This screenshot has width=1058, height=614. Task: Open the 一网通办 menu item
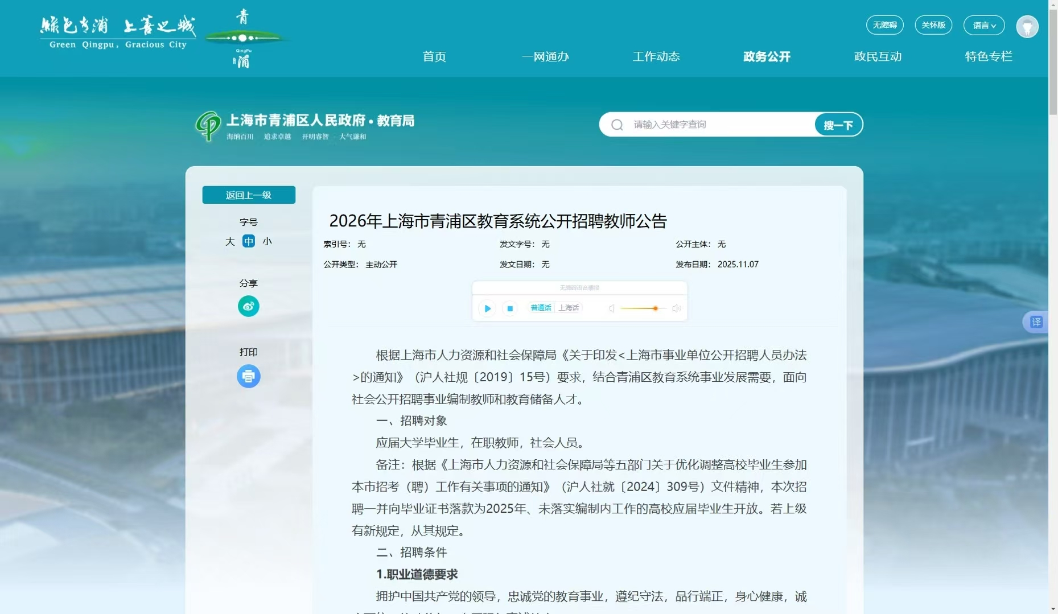pos(545,57)
